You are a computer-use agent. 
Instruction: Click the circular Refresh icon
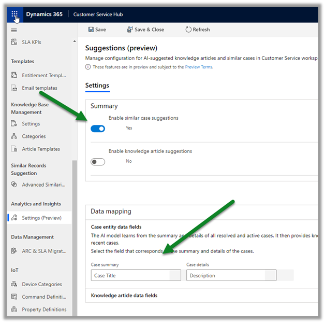[x=188, y=30]
